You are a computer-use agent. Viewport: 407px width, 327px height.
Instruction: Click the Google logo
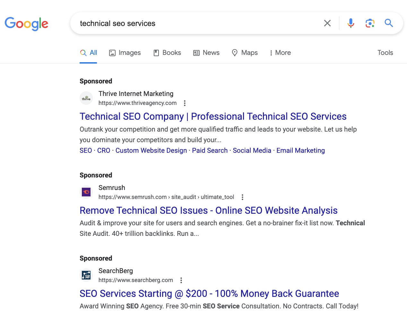pyautogui.click(x=26, y=24)
